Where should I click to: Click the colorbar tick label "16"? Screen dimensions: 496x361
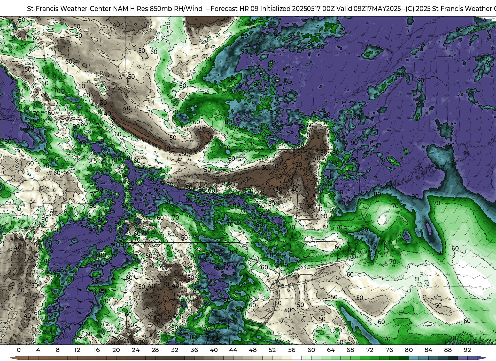coord(97,350)
